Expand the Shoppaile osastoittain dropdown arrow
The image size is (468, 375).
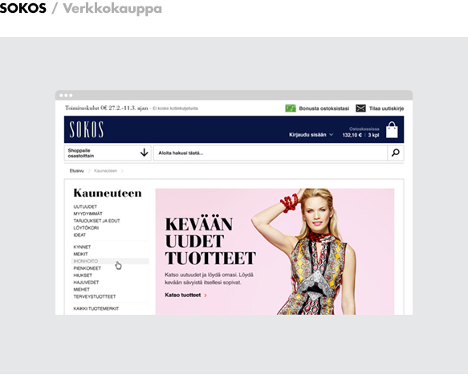coord(144,153)
